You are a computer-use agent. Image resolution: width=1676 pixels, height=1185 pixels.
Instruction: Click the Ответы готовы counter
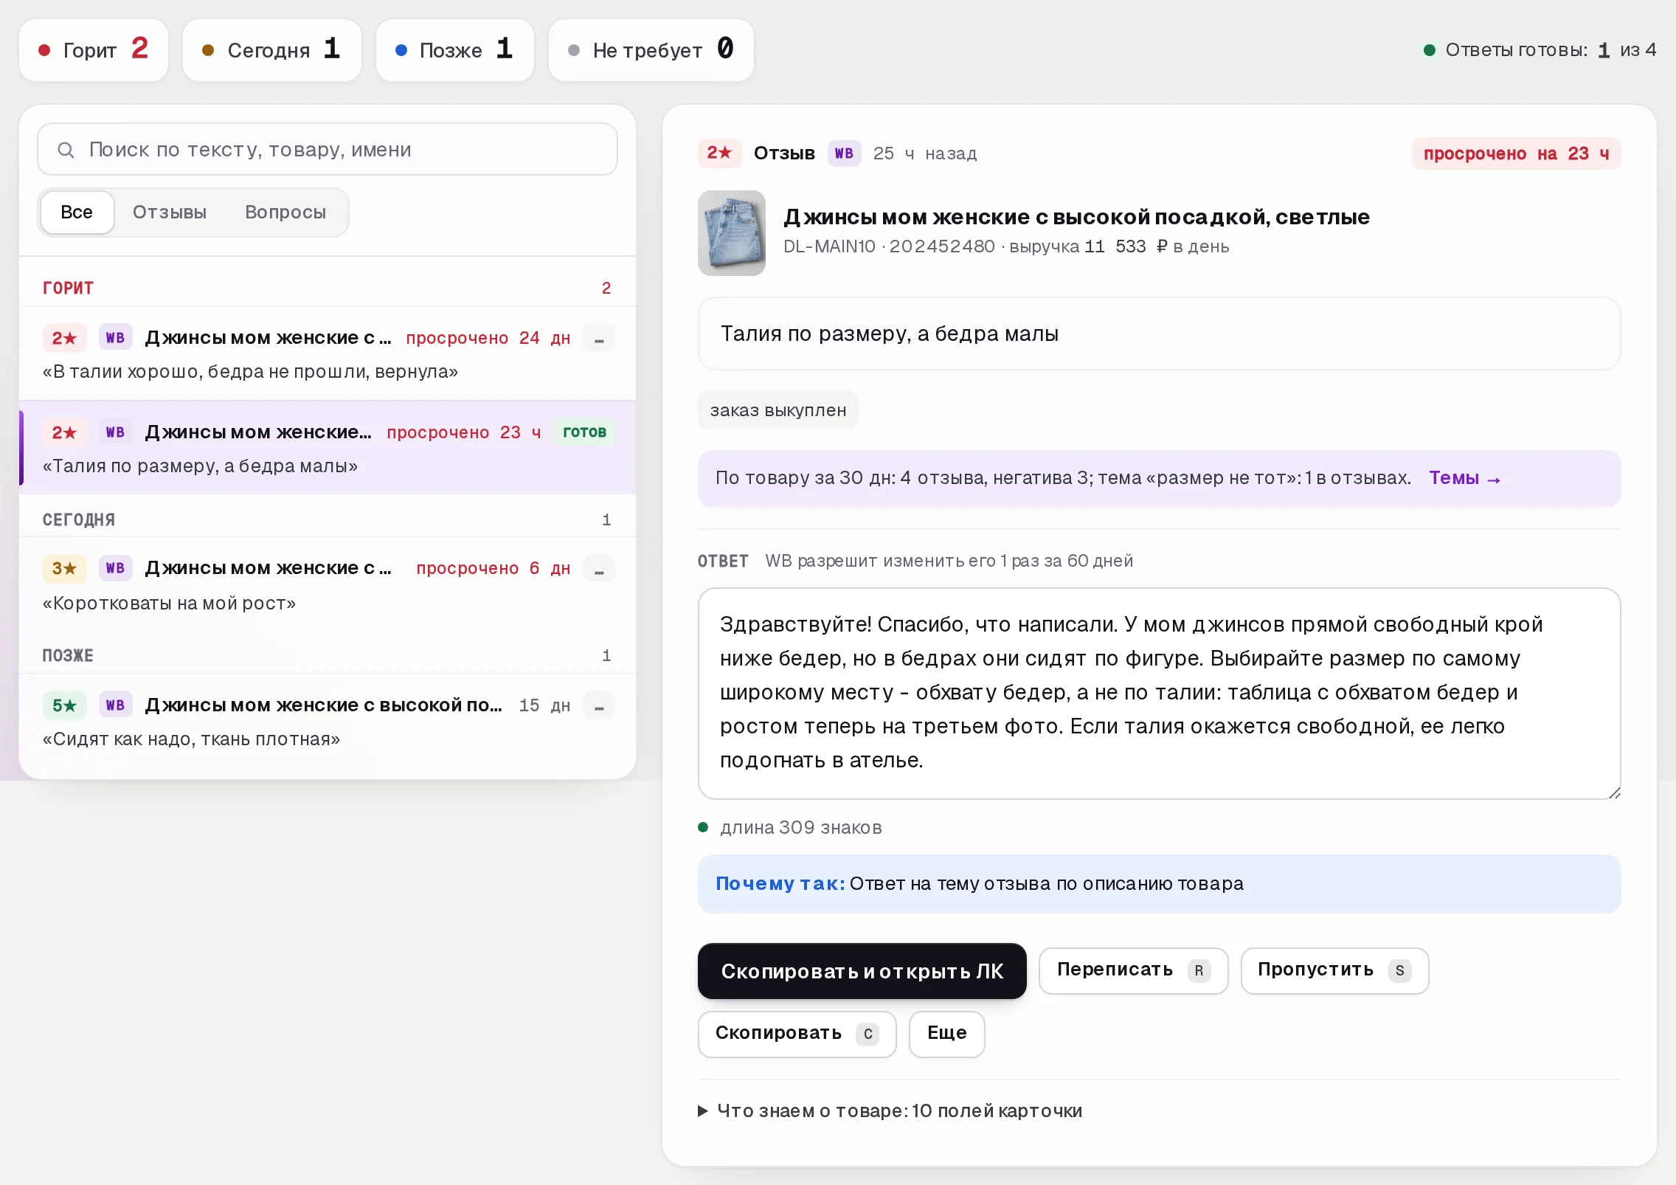point(1540,50)
